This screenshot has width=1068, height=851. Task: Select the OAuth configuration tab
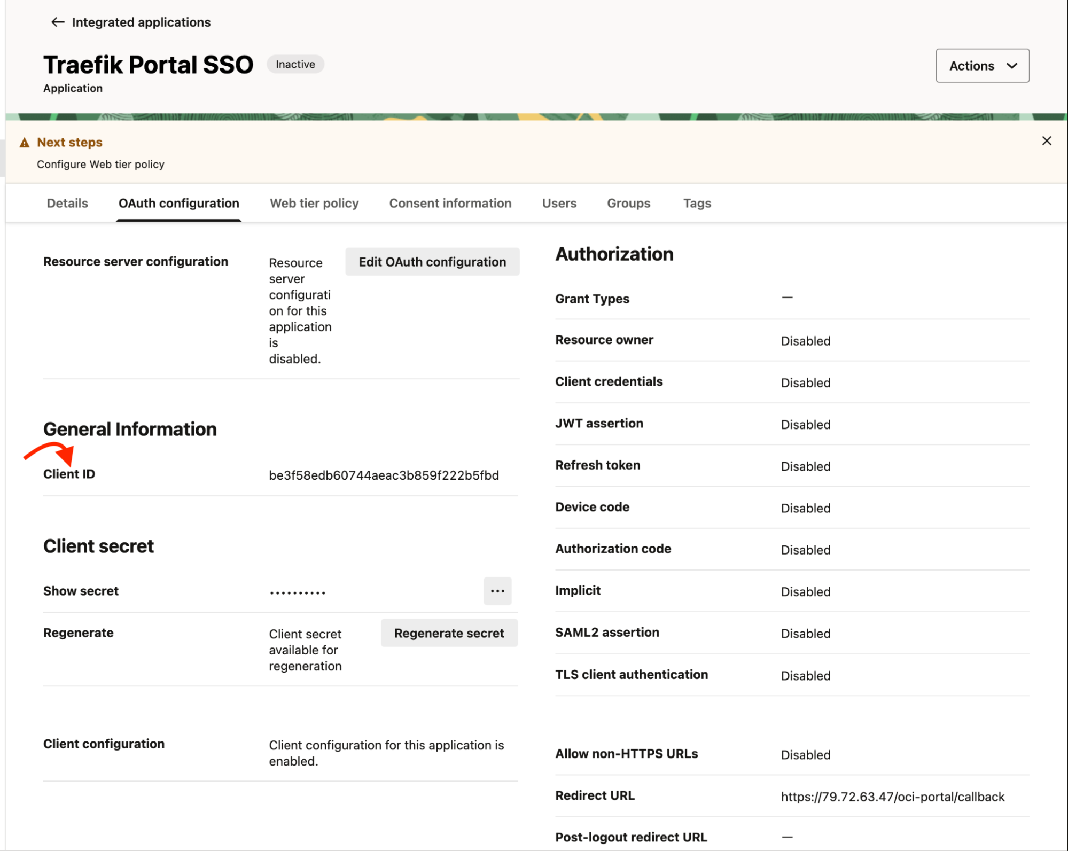(x=178, y=203)
